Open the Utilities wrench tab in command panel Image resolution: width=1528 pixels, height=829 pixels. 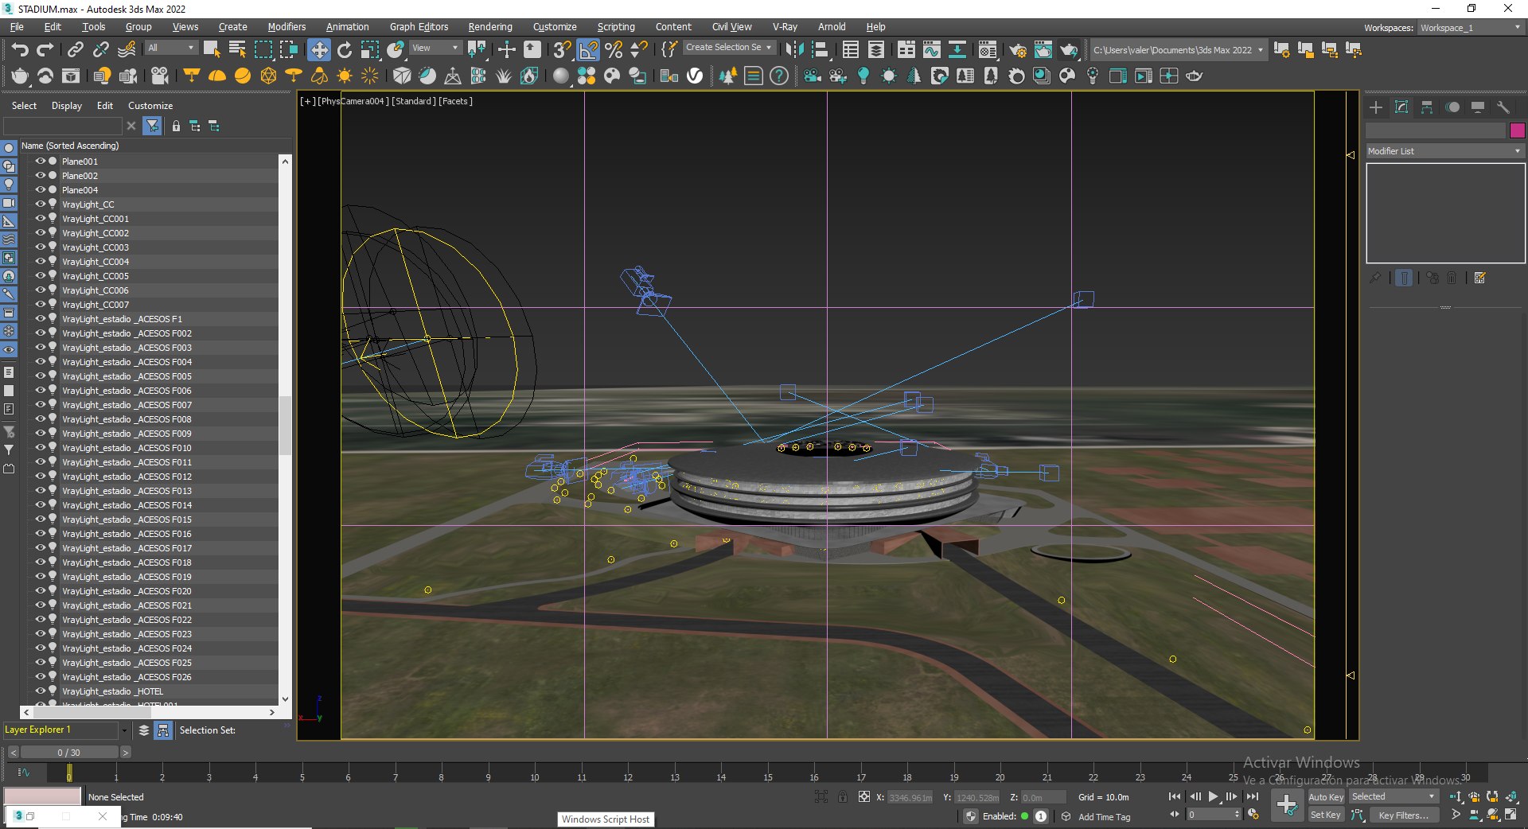point(1503,107)
